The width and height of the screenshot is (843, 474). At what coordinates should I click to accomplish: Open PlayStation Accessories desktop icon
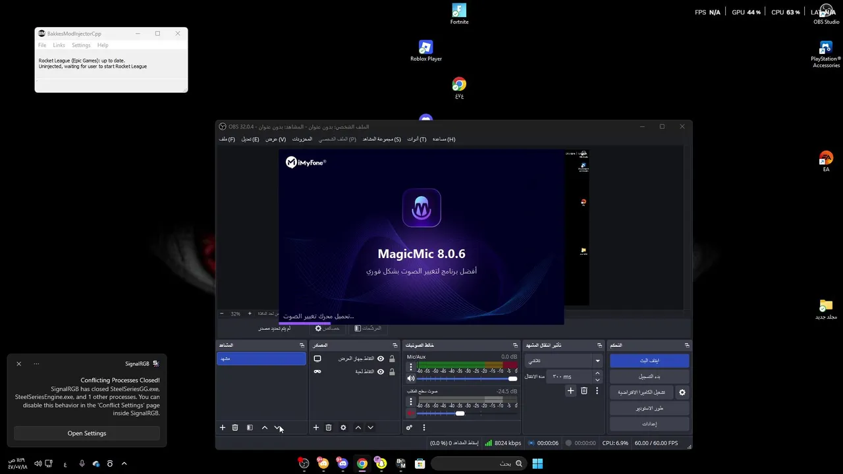(826, 55)
